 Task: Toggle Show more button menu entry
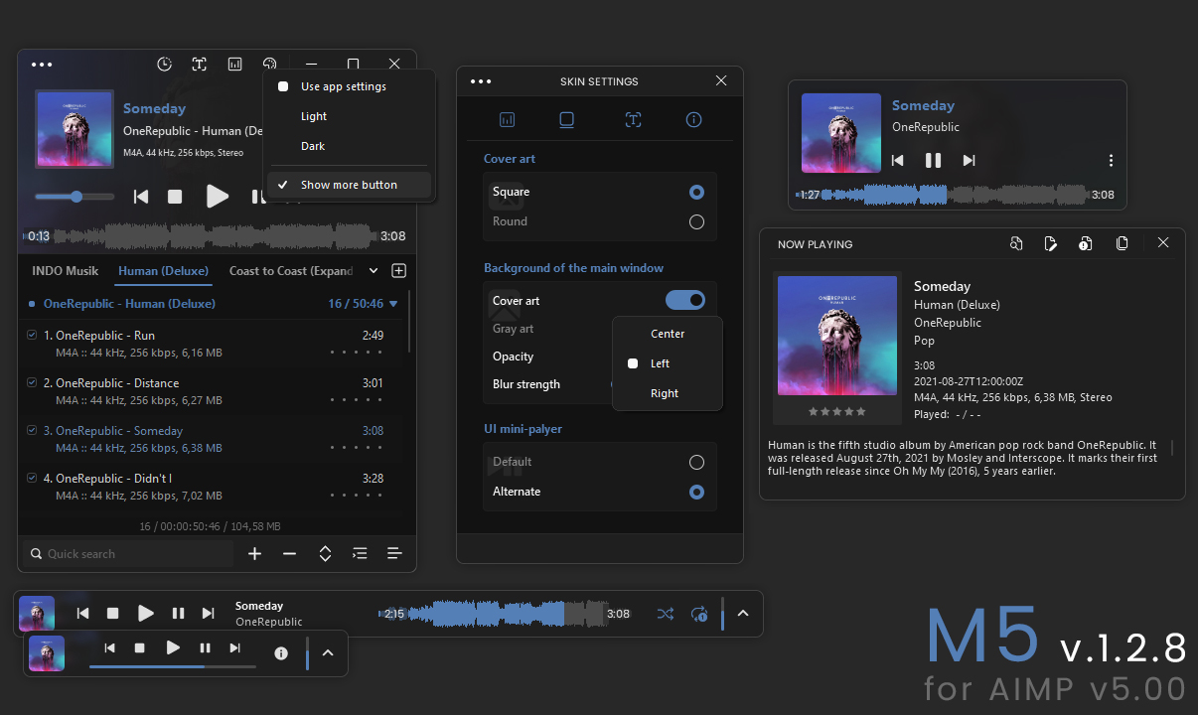(x=350, y=185)
